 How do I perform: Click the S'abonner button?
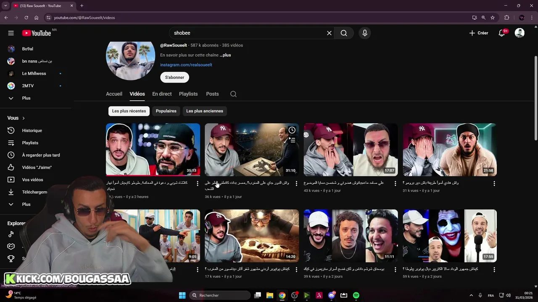174,77
